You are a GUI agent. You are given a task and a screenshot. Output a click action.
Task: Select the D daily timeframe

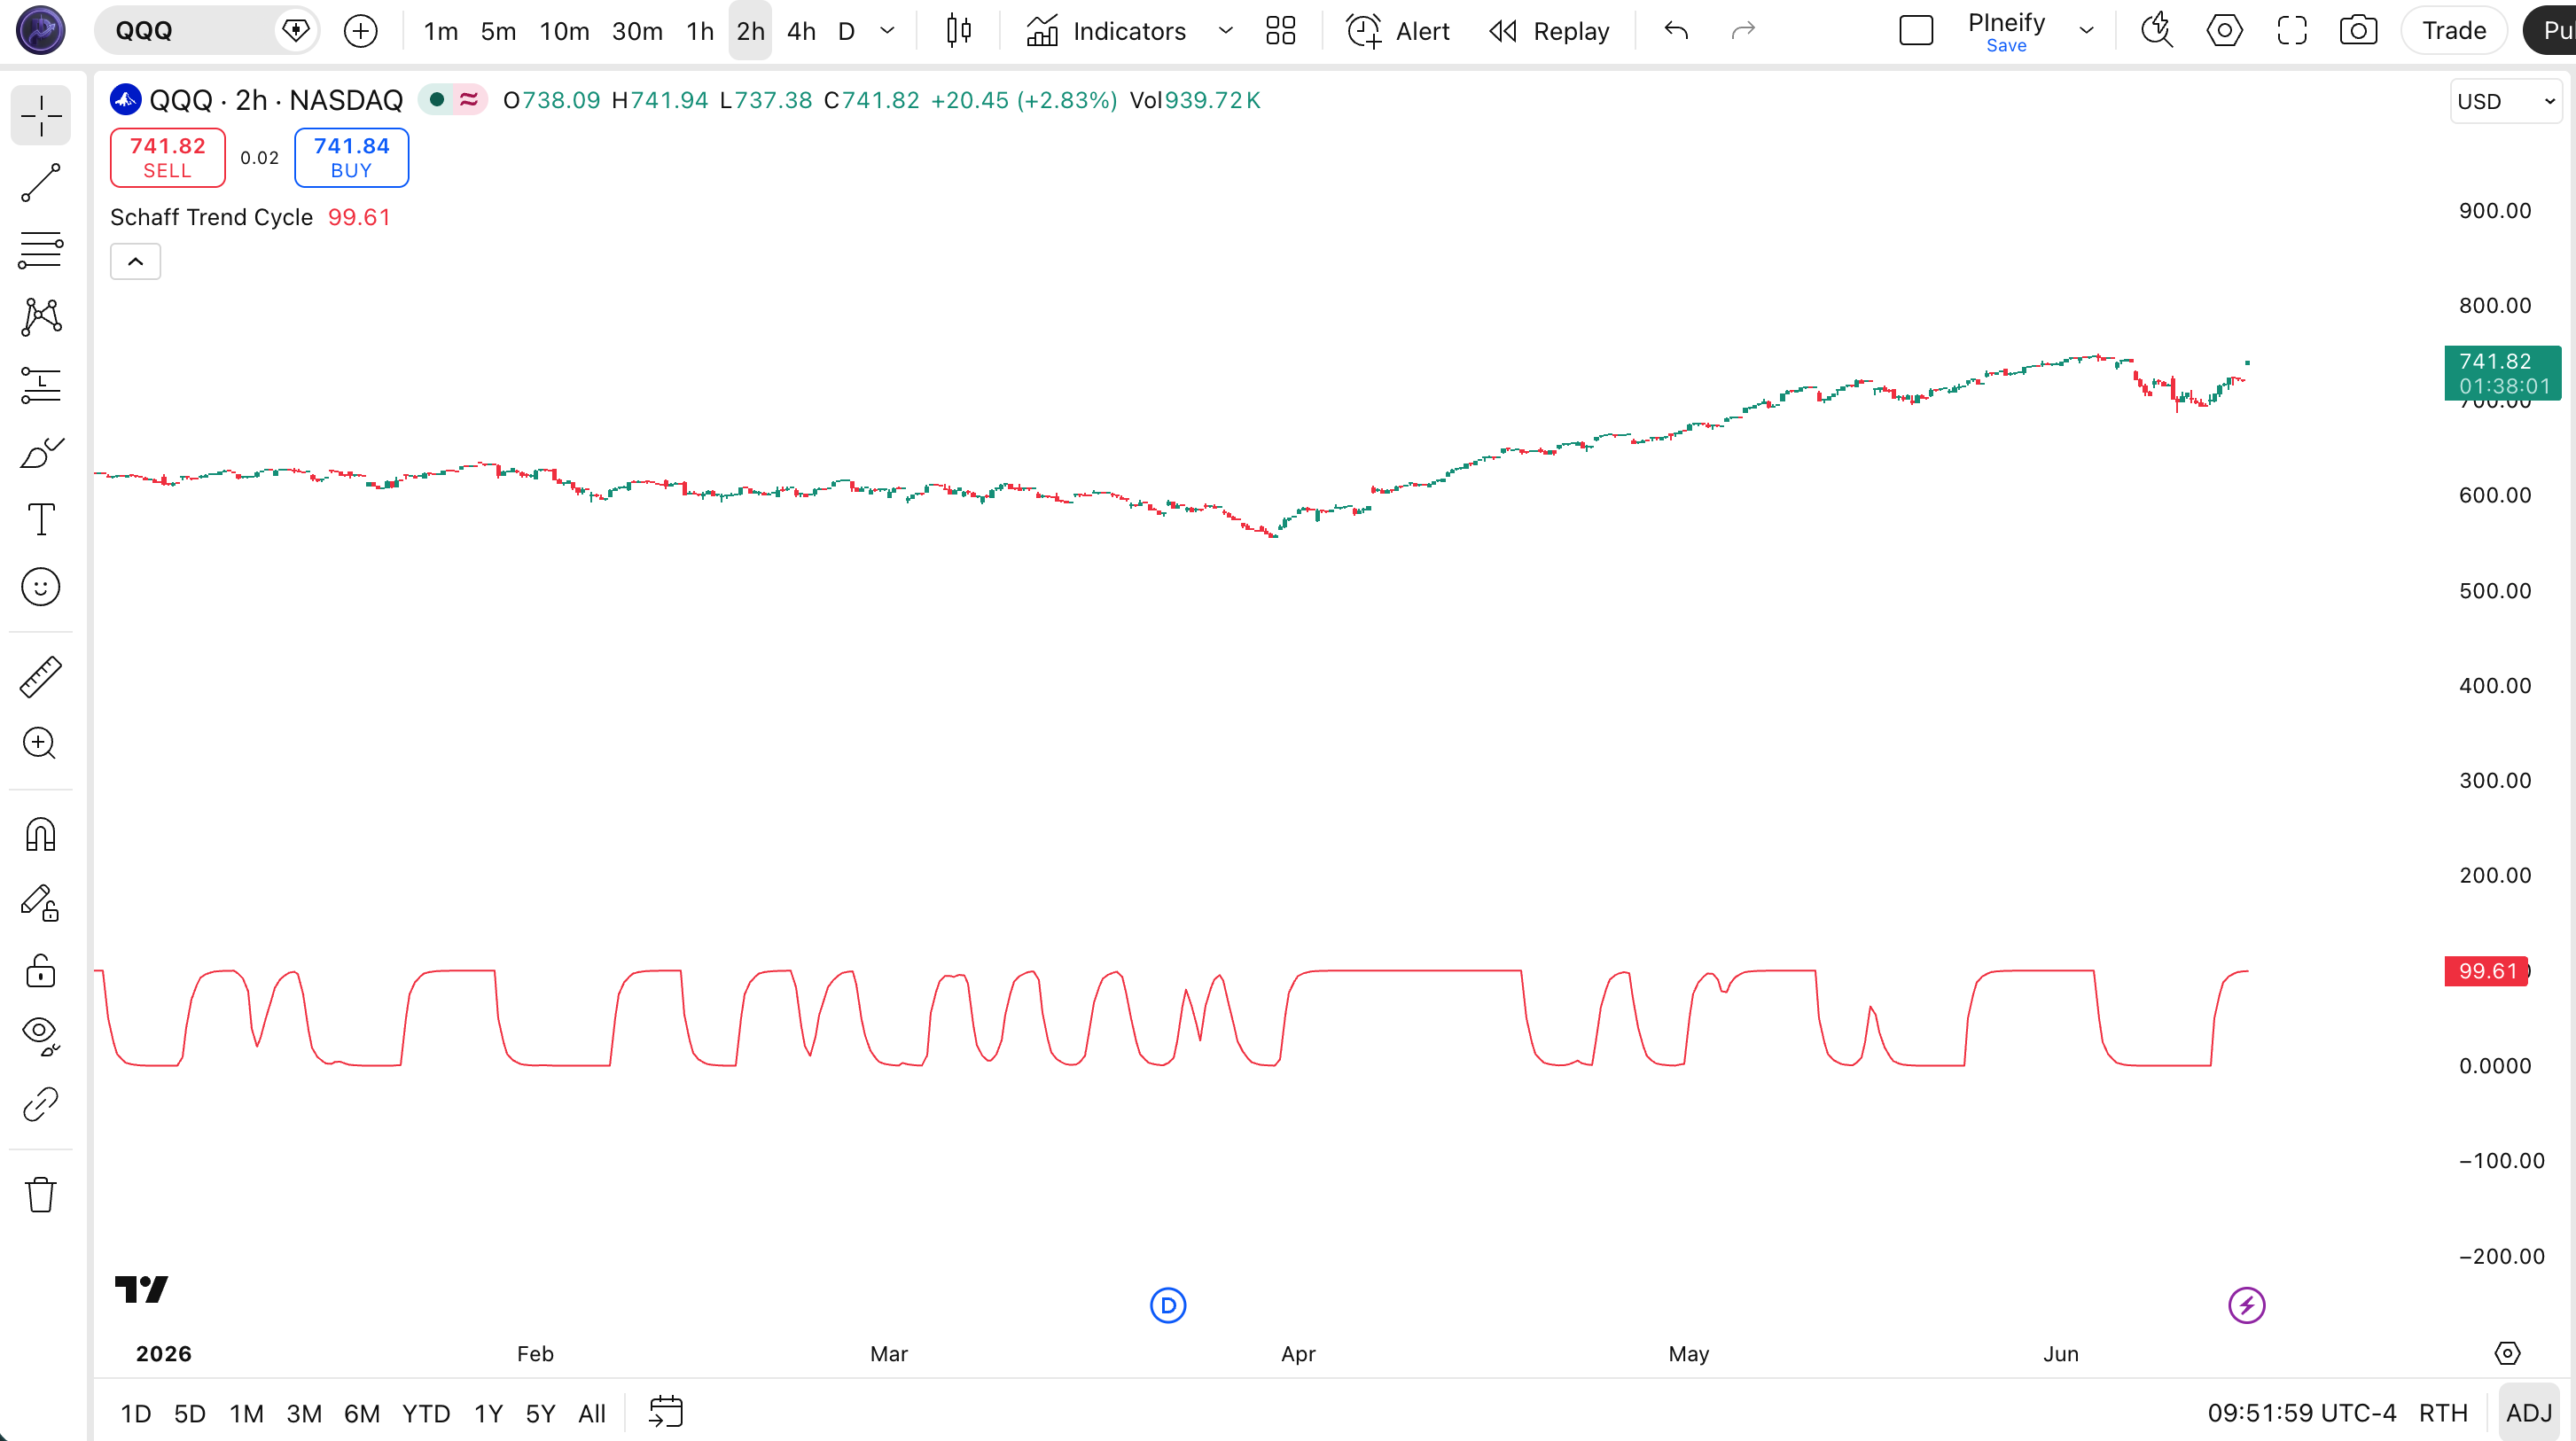tap(846, 31)
